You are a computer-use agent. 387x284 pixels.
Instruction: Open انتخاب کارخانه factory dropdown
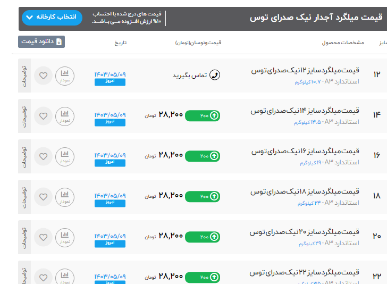[x=52, y=18]
